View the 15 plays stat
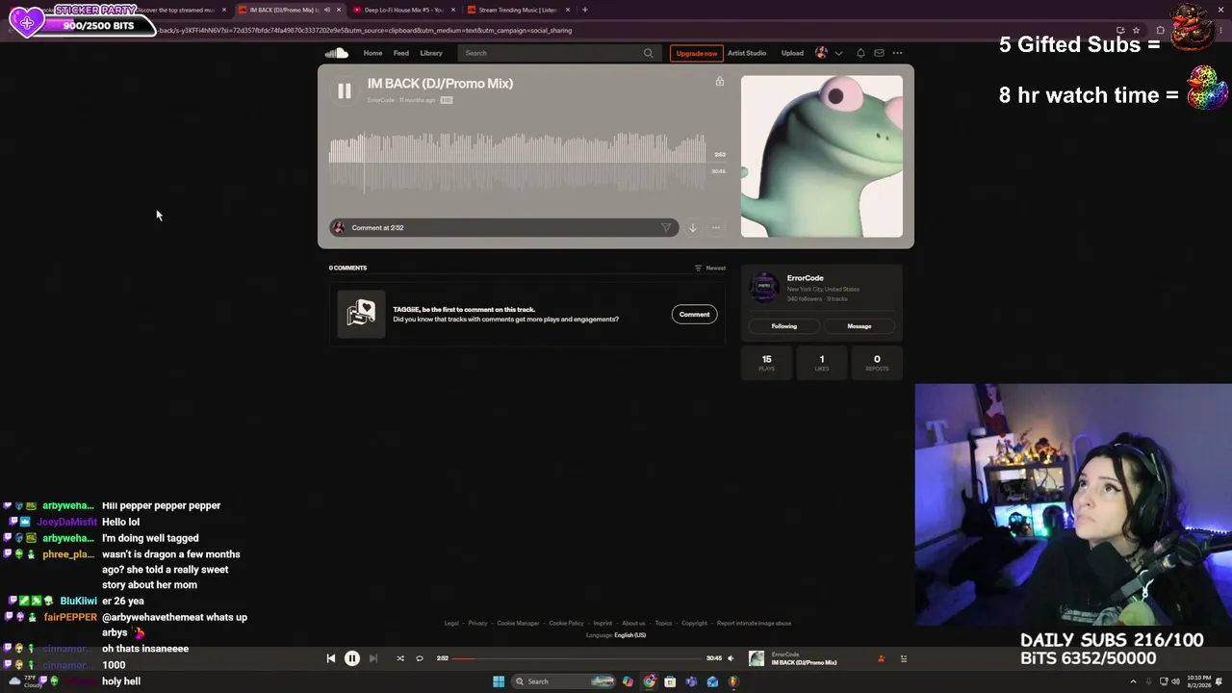This screenshot has height=693, width=1232. [767, 362]
